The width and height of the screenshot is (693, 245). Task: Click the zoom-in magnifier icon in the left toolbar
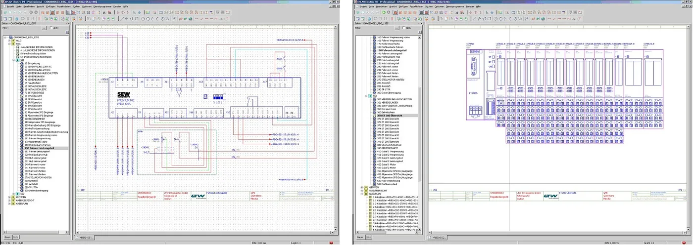[x=15, y=12]
